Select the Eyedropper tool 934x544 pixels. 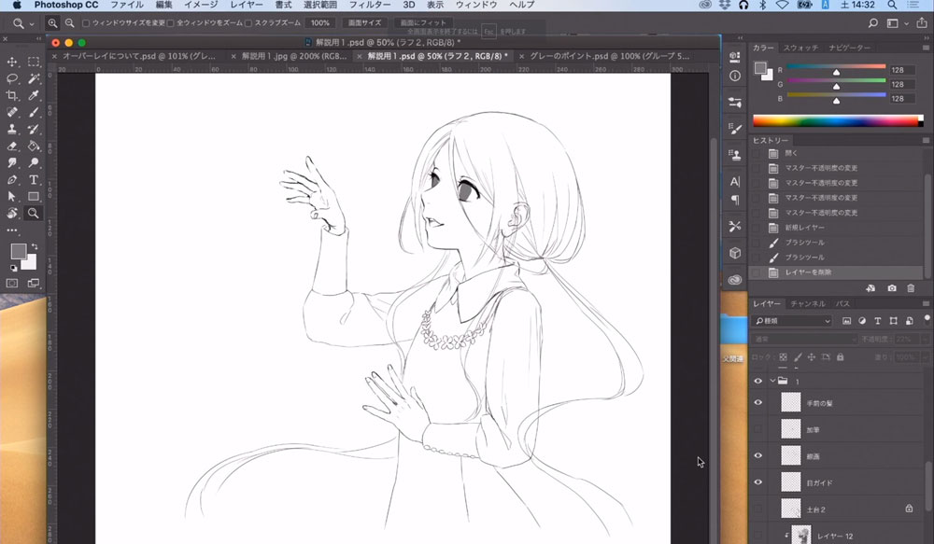coord(34,95)
